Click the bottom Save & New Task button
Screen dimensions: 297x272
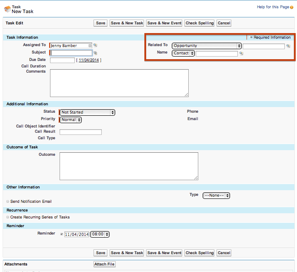(127, 253)
